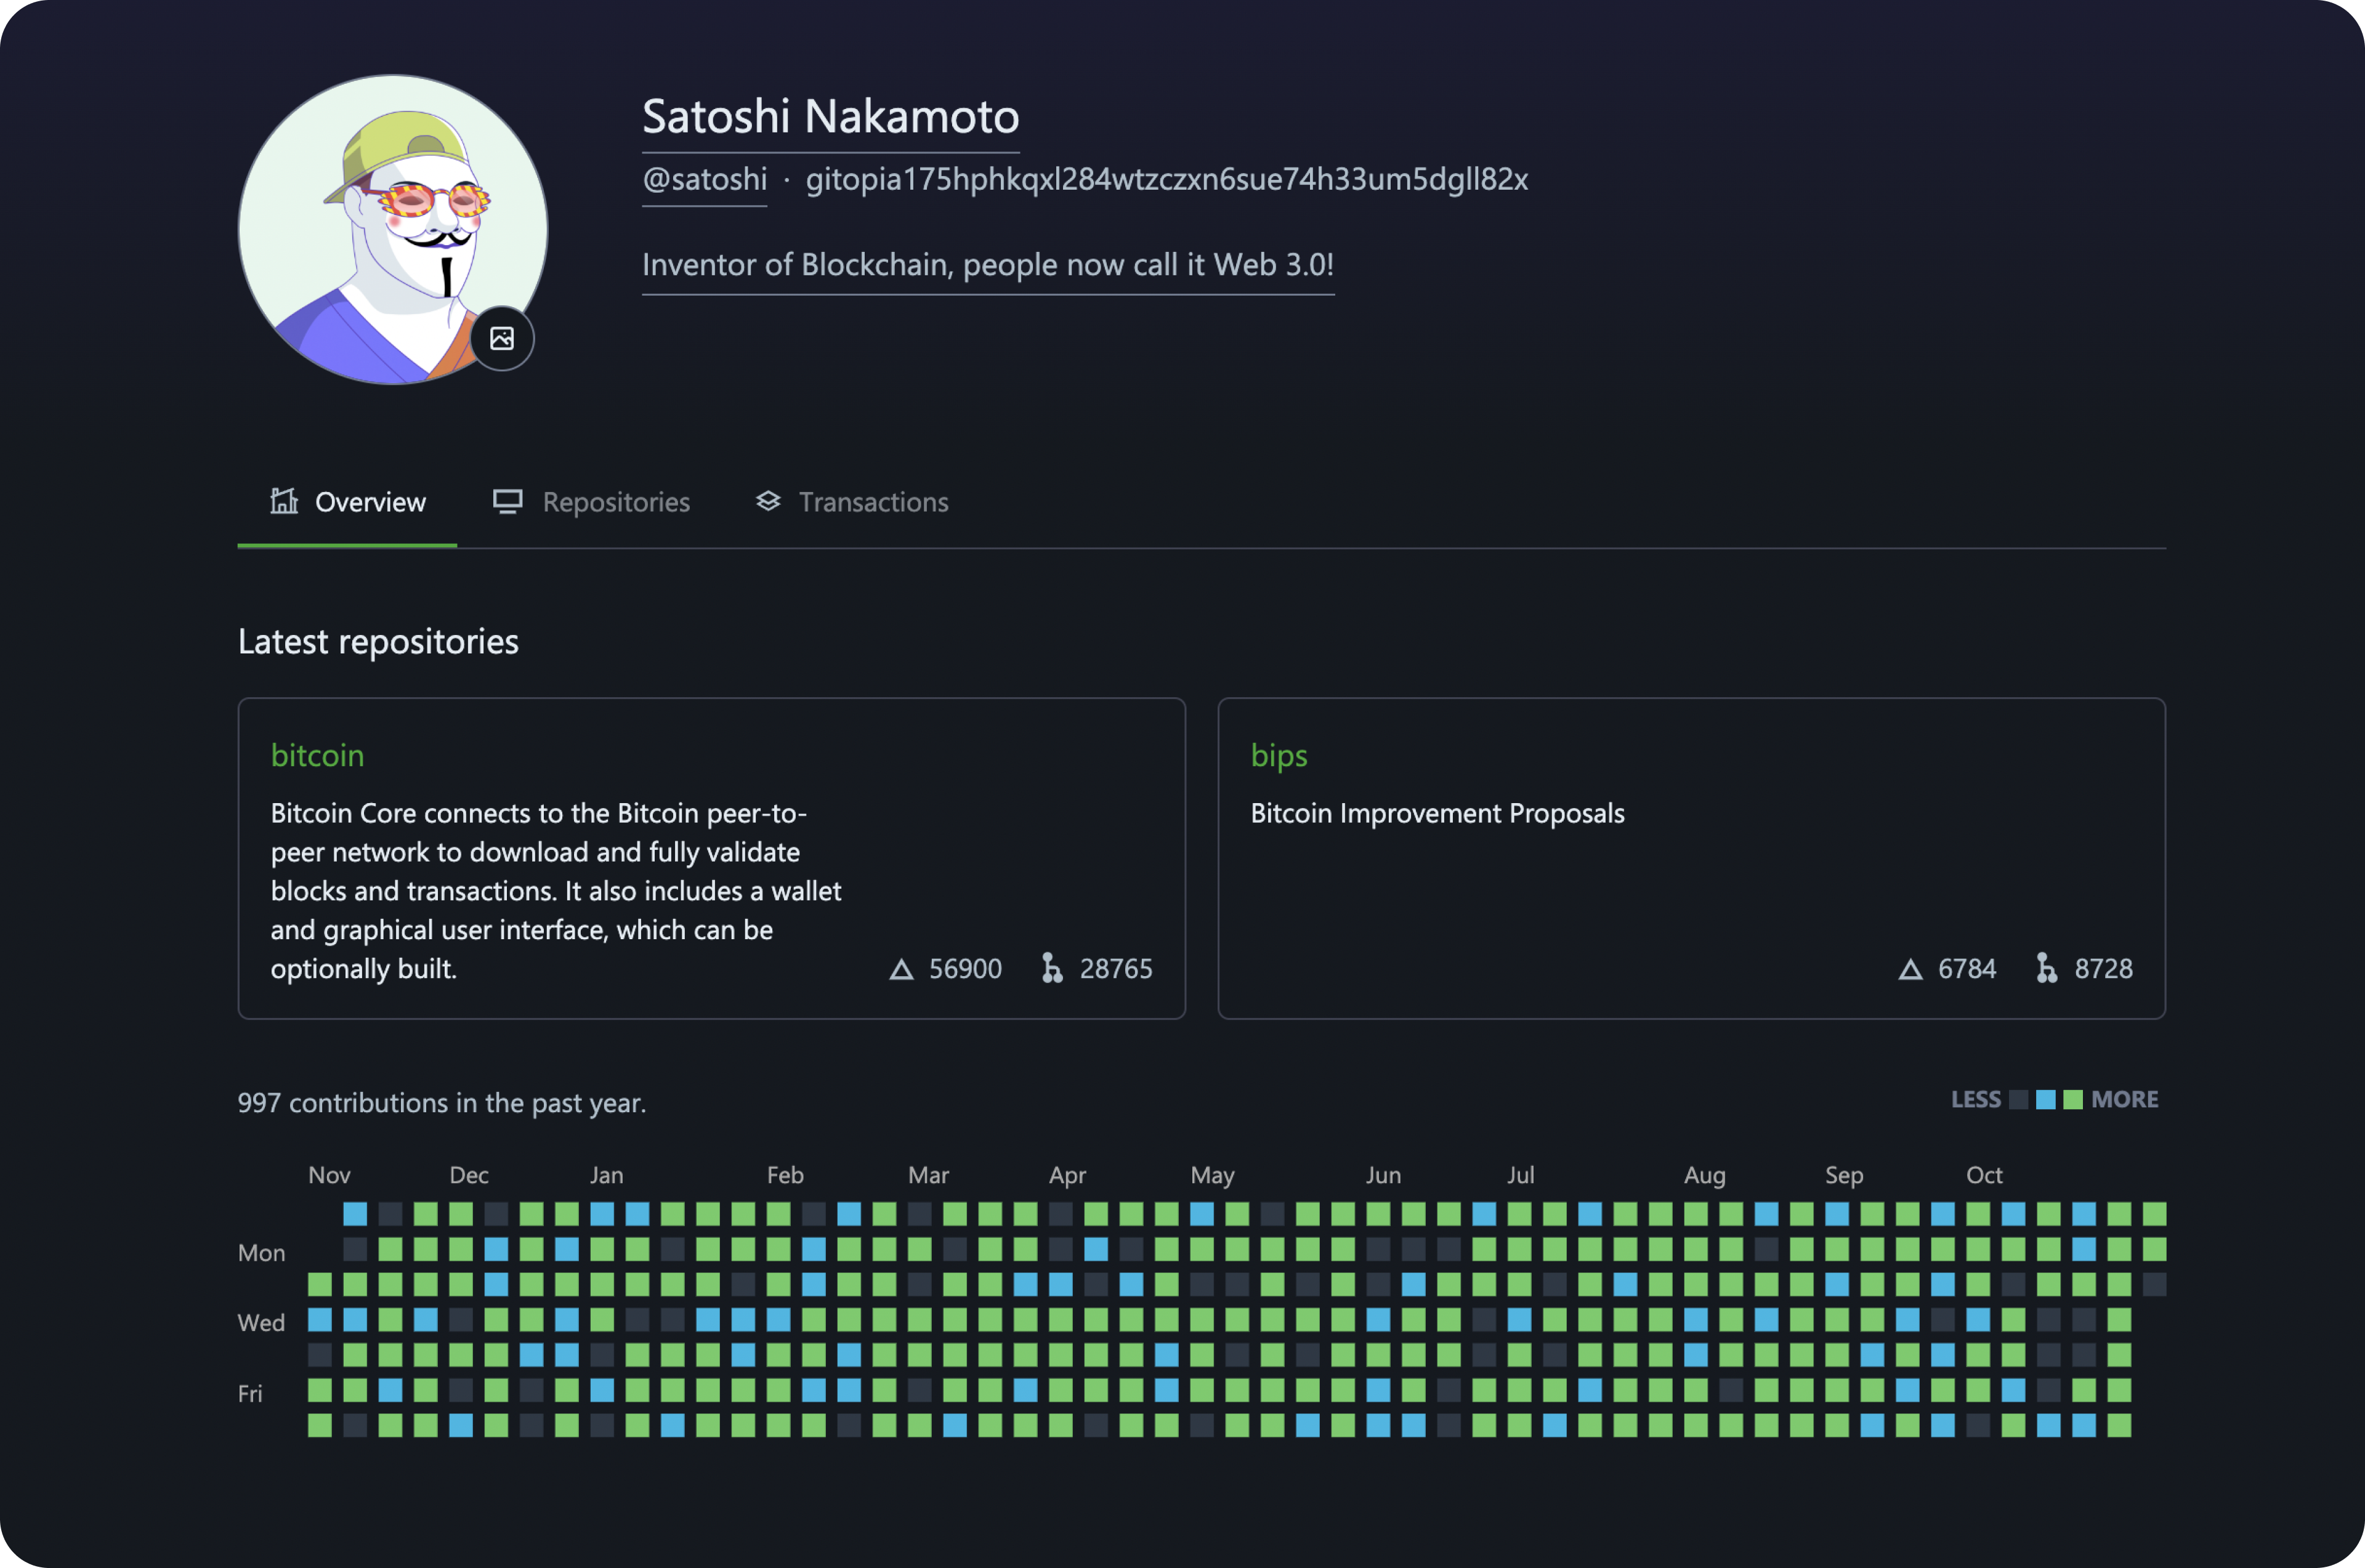2365x1568 pixels.
Task: Click the gitopia wallet address
Action: point(1167,179)
